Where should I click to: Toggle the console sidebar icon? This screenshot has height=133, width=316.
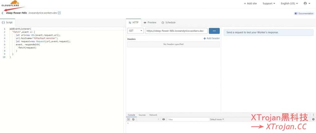pyautogui.click(x=129, y=119)
